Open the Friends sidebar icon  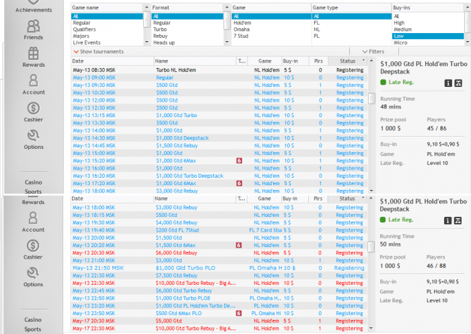(34, 26)
